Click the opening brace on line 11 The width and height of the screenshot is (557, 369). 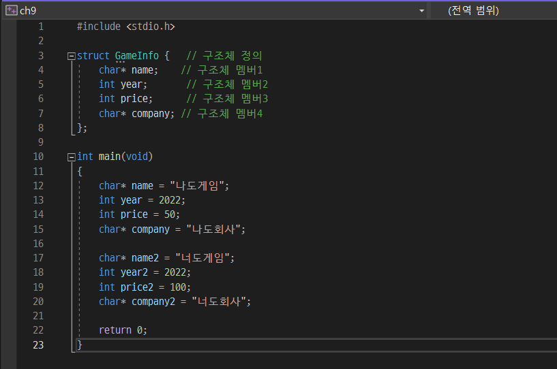coord(80,172)
